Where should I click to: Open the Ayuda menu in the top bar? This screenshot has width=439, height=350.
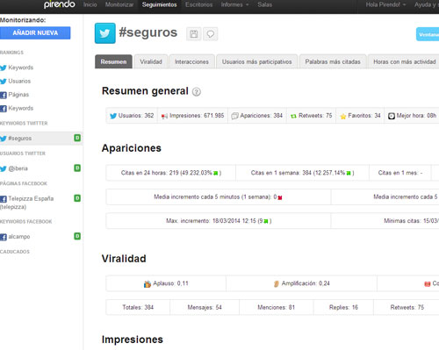pyautogui.click(x=427, y=4)
